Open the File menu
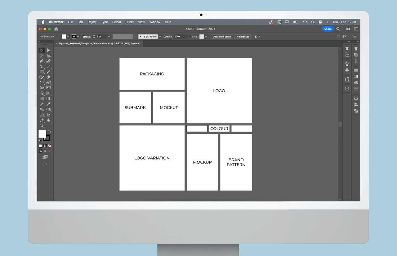This screenshot has width=397, height=256. coord(70,22)
